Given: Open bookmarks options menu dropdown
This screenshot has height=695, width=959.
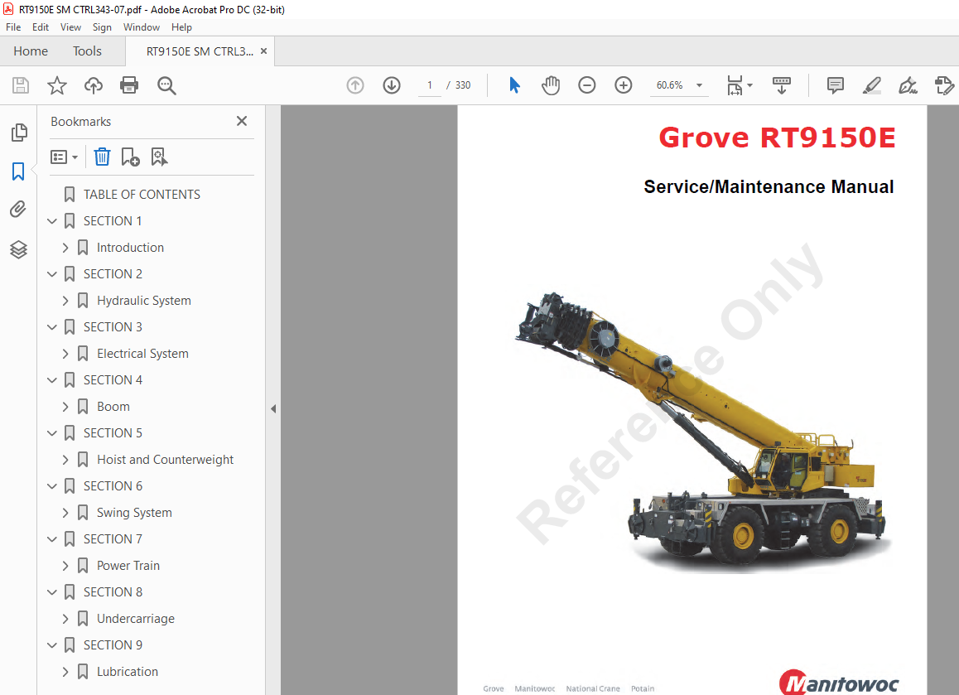Looking at the screenshot, I should 65,157.
